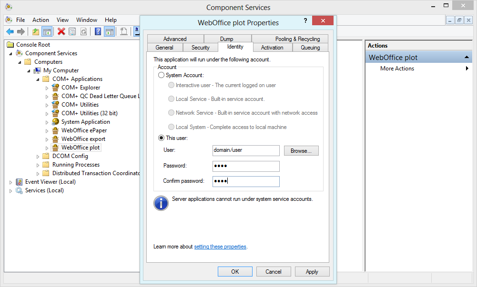Image resolution: width=477 pixels, height=287 pixels.
Task: Click the Browse button next to User
Action: point(301,150)
